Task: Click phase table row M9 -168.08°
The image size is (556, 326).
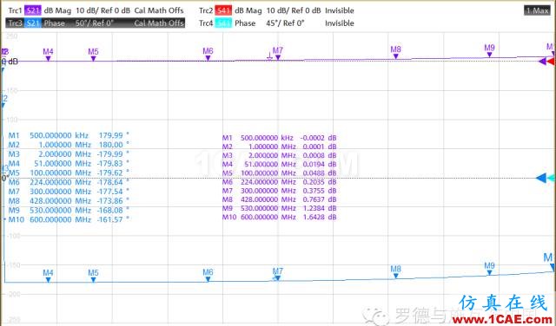Action: pyautogui.click(x=69, y=211)
